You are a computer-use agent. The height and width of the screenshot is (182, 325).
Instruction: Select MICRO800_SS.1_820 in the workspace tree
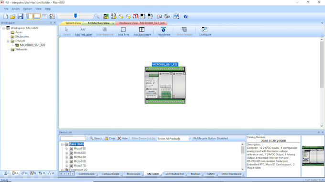click(32, 45)
